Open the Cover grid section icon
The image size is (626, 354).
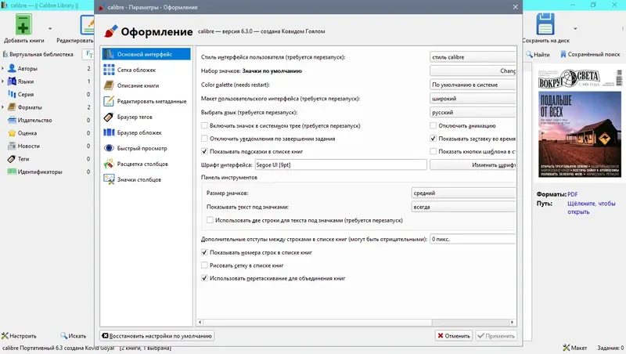click(x=109, y=70)
